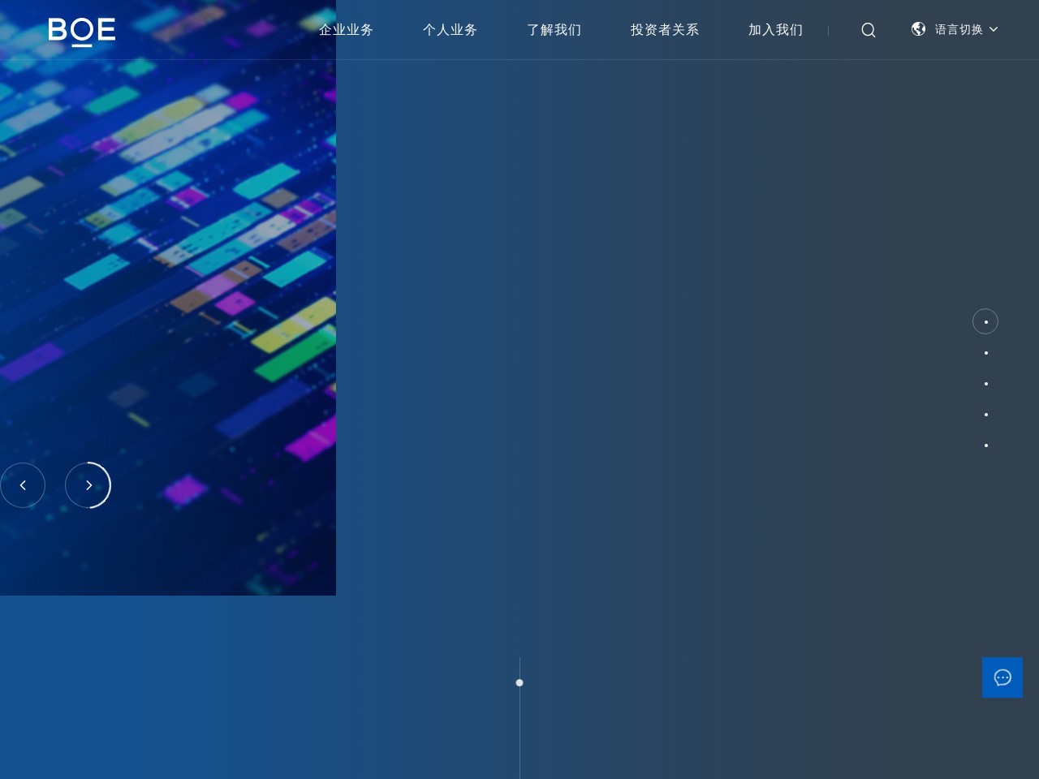Click the scroll-down indicator dot on vertical line

click(519, 682)
